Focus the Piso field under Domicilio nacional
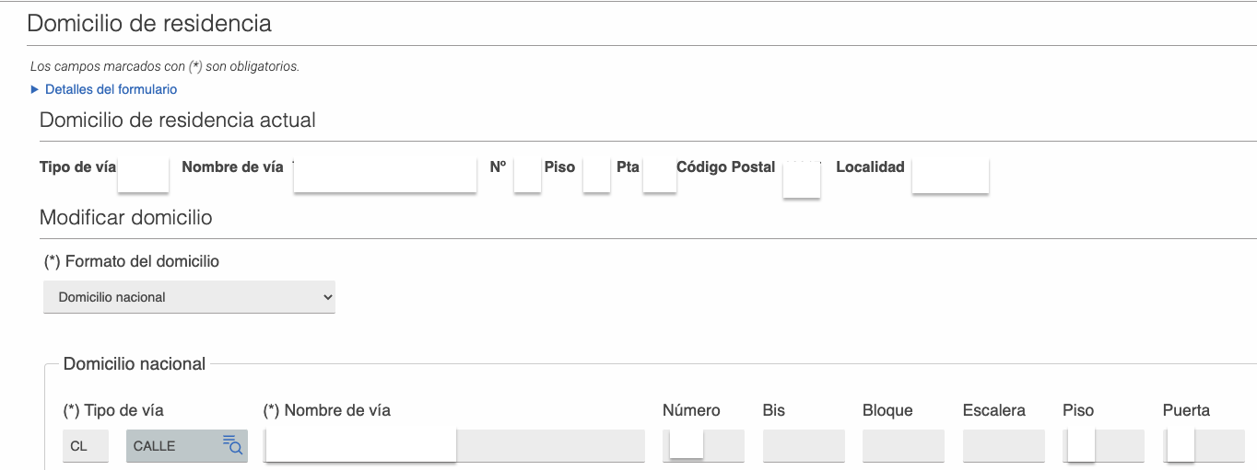The height and width of the screenshot is (470, 1257). [x=1102, y=446]
